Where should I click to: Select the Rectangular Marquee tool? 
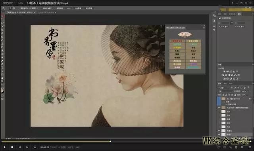[x=2, y=19]
